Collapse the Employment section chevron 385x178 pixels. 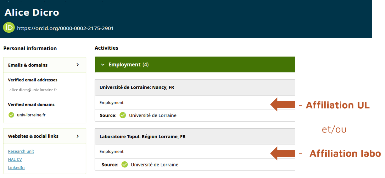click(103, 65)
